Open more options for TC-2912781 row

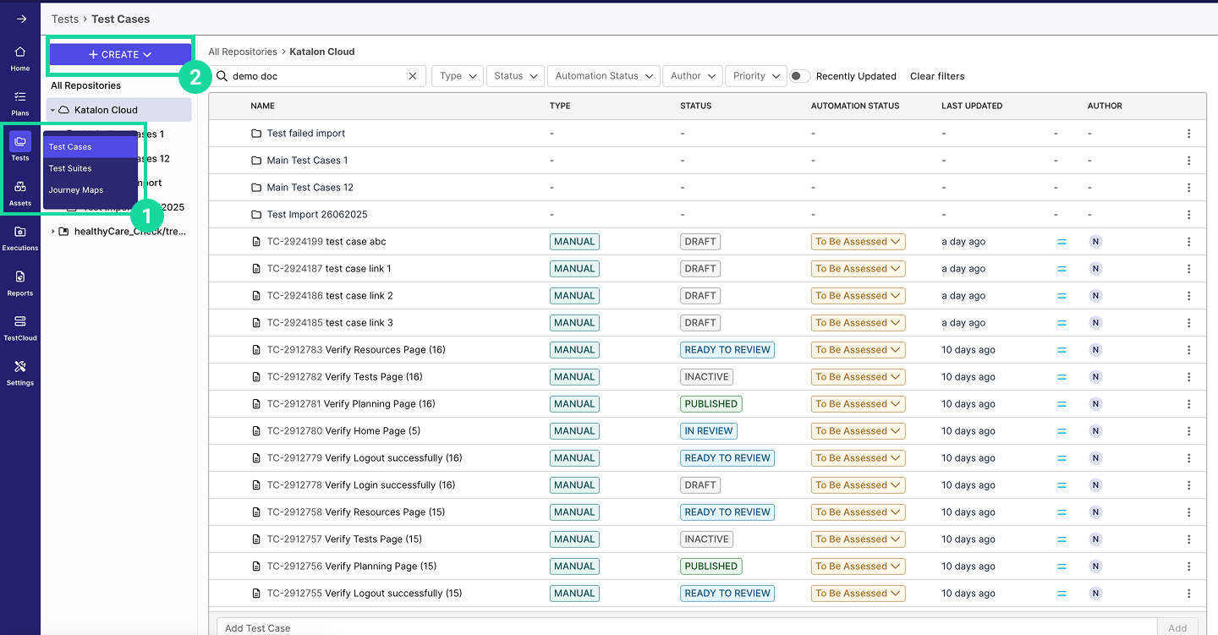(1189, 404)
